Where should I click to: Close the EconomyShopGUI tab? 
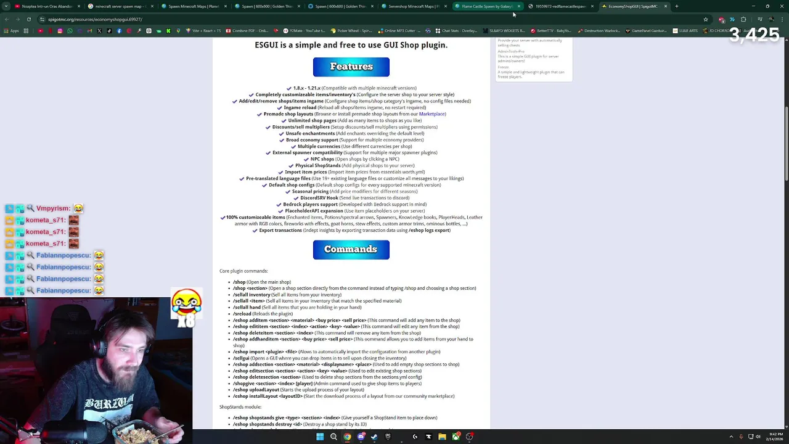coord(665,6)
